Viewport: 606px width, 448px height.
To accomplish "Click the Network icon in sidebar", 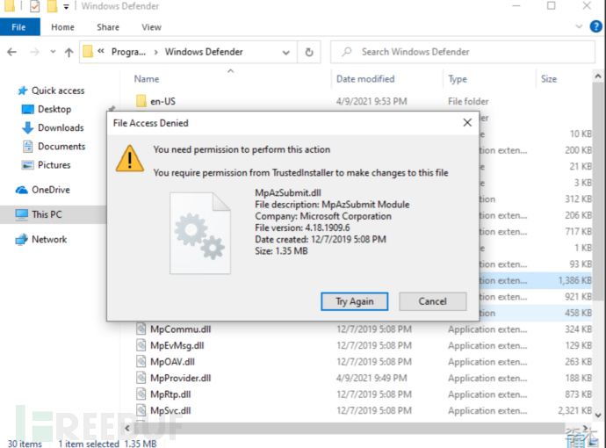I will tap(22, 239).
